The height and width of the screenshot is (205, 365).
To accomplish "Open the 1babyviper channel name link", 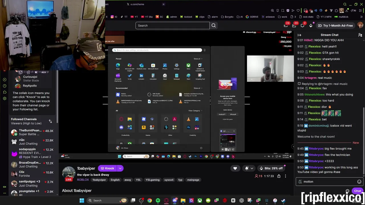I will click(86, 168).
